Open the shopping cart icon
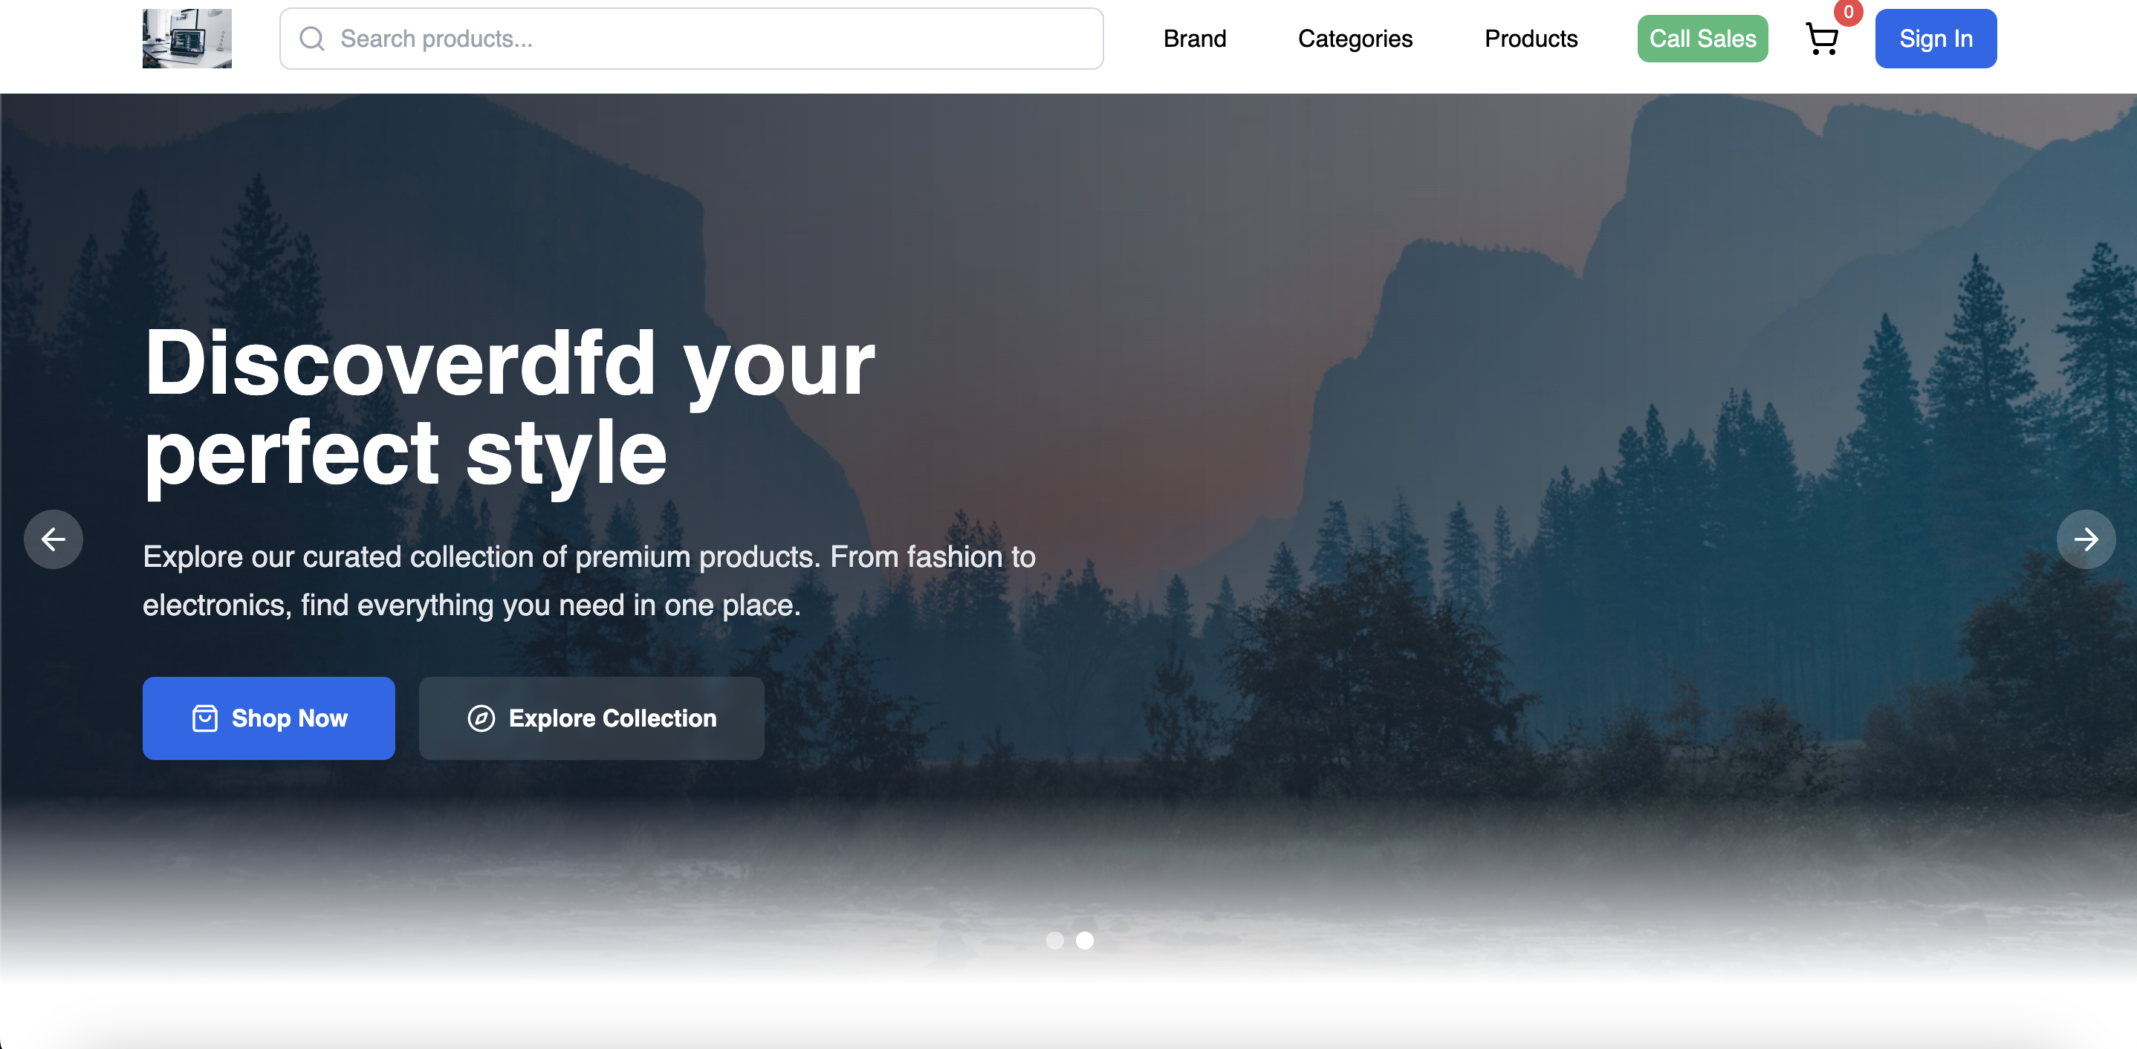 (1822, 39)
